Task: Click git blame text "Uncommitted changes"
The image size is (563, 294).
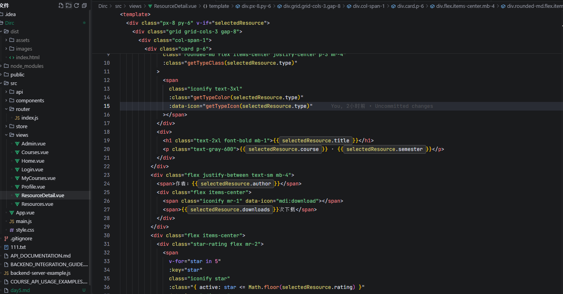Action: [x=404, y=106]
